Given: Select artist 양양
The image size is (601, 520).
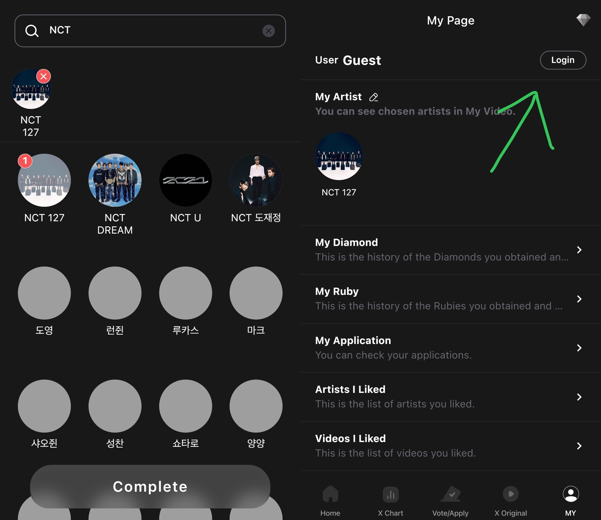Looking at the screenshot, I should click(x=256, y=406).
